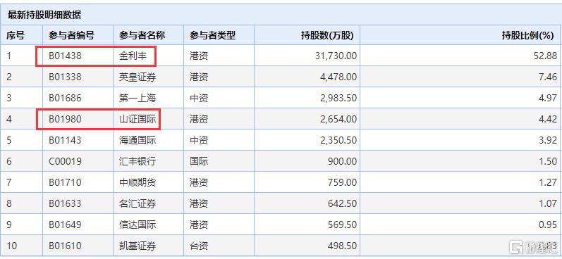This screenshot has height=259, width=562.
Task: Select participant name 中顺期货
Action: [x=138, y=182]
